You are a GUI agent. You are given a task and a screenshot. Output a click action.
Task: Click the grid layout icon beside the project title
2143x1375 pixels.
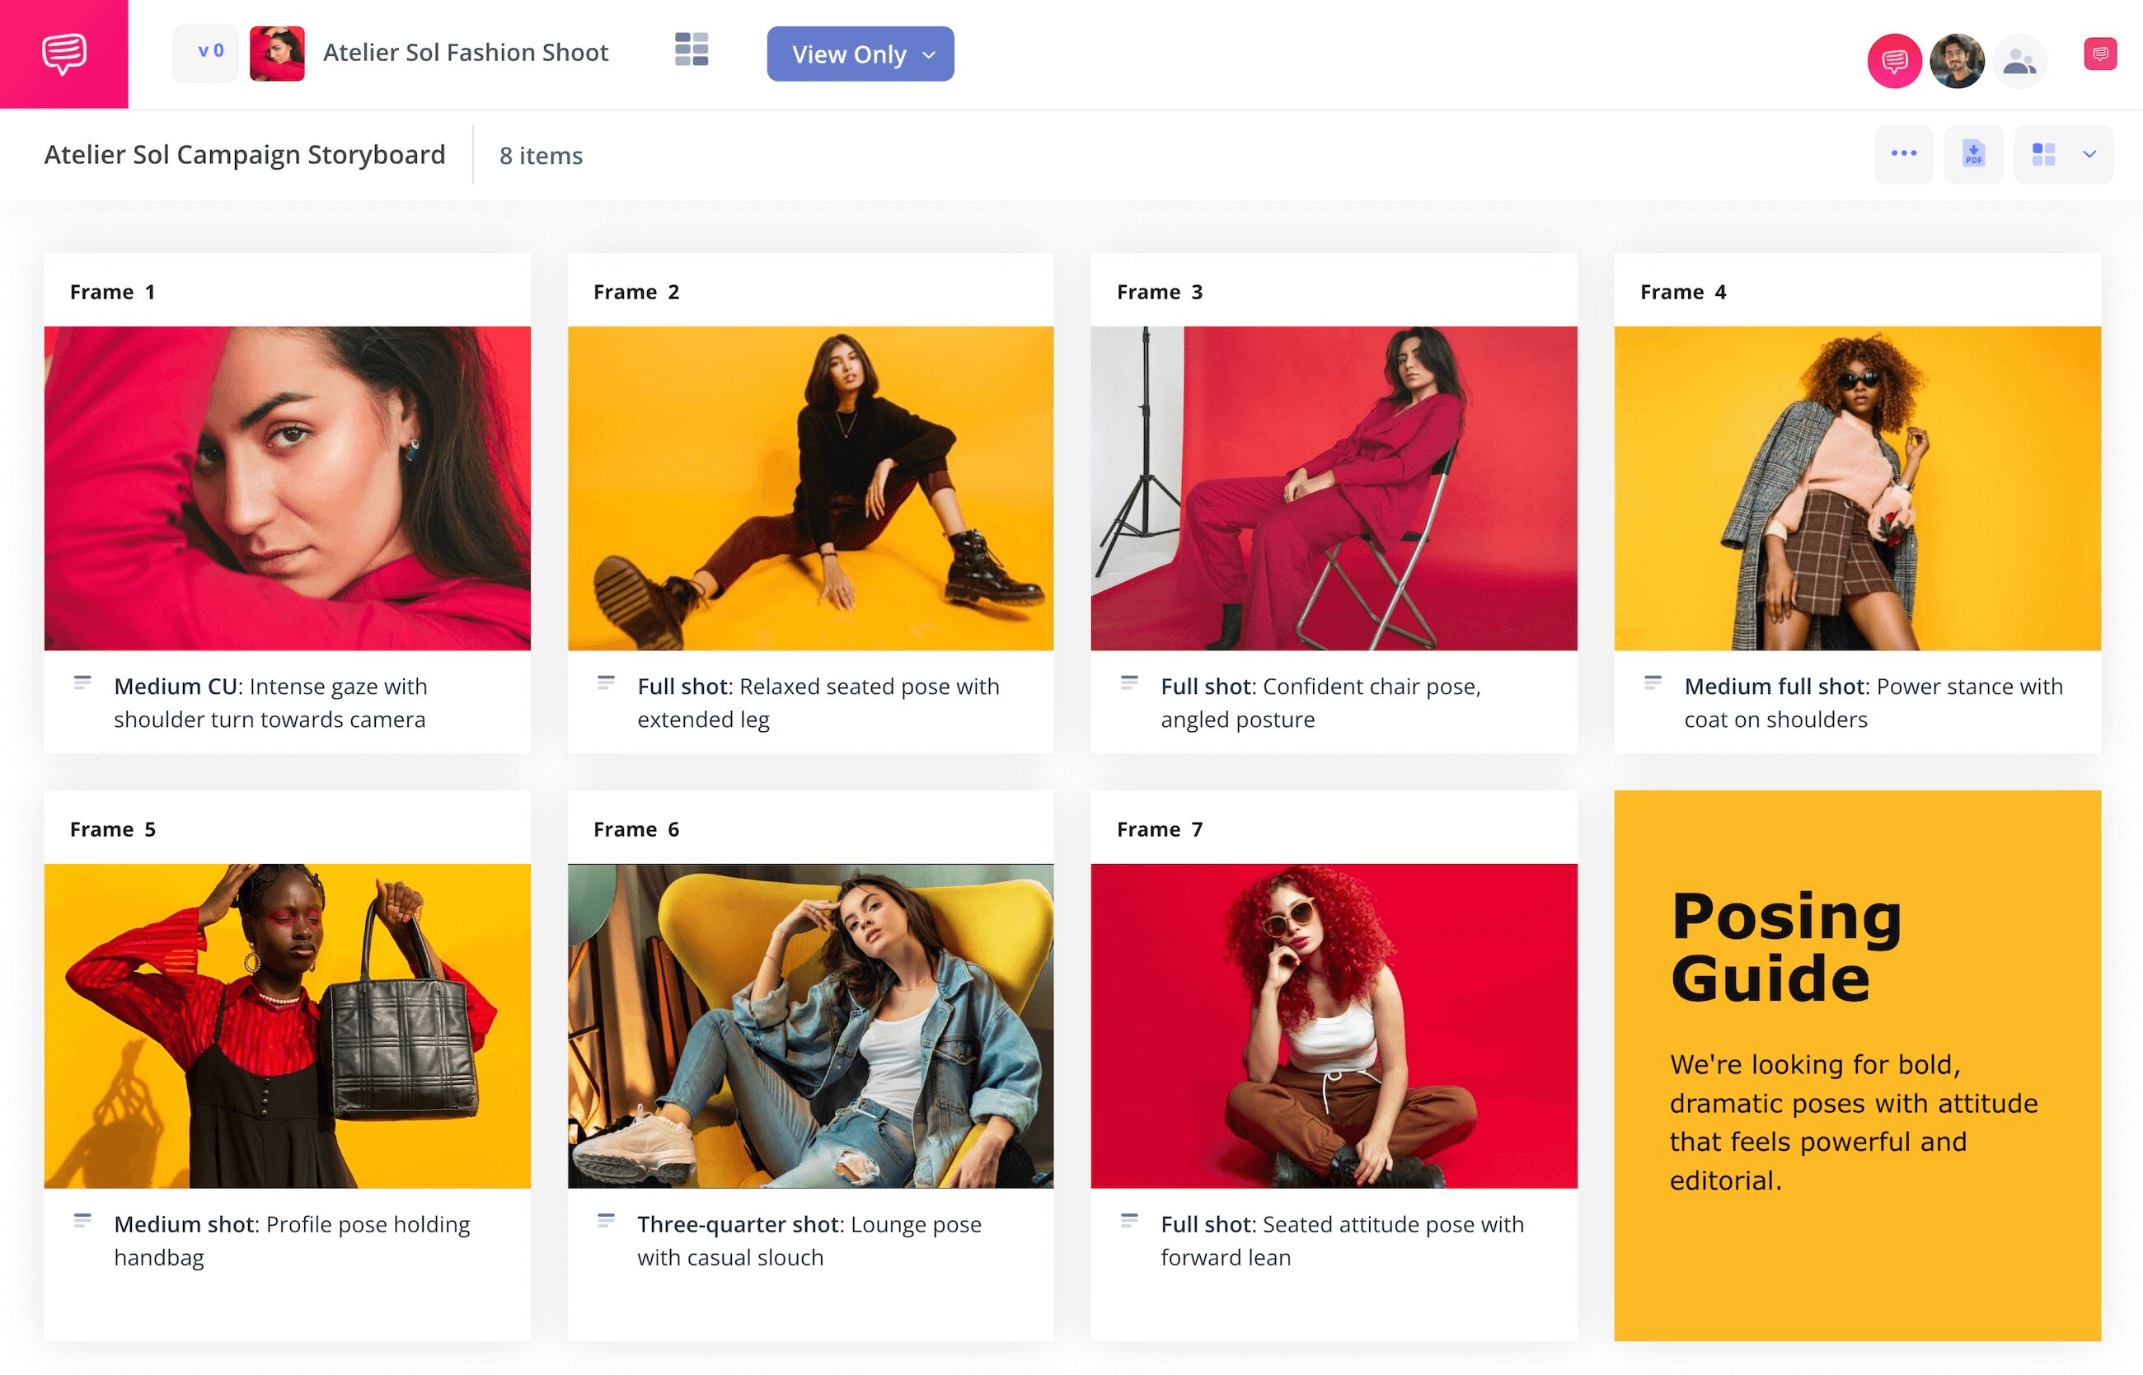(x=692, y=52)
